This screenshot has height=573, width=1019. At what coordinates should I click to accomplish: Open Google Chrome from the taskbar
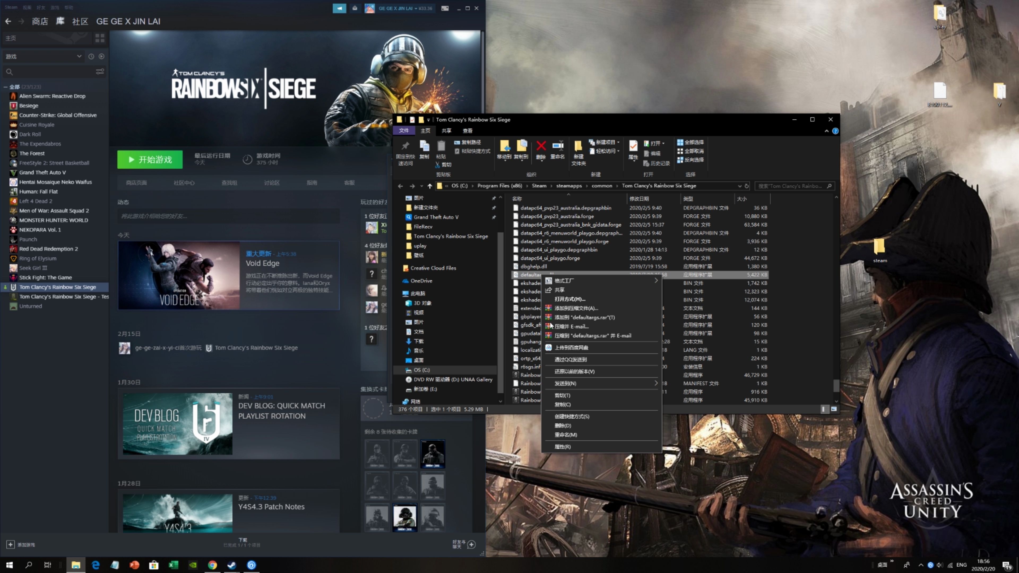click(x=212, y=565)
